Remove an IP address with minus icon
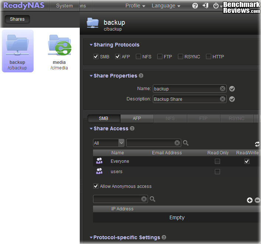261x244 pixels. click(x=257, y=200)
